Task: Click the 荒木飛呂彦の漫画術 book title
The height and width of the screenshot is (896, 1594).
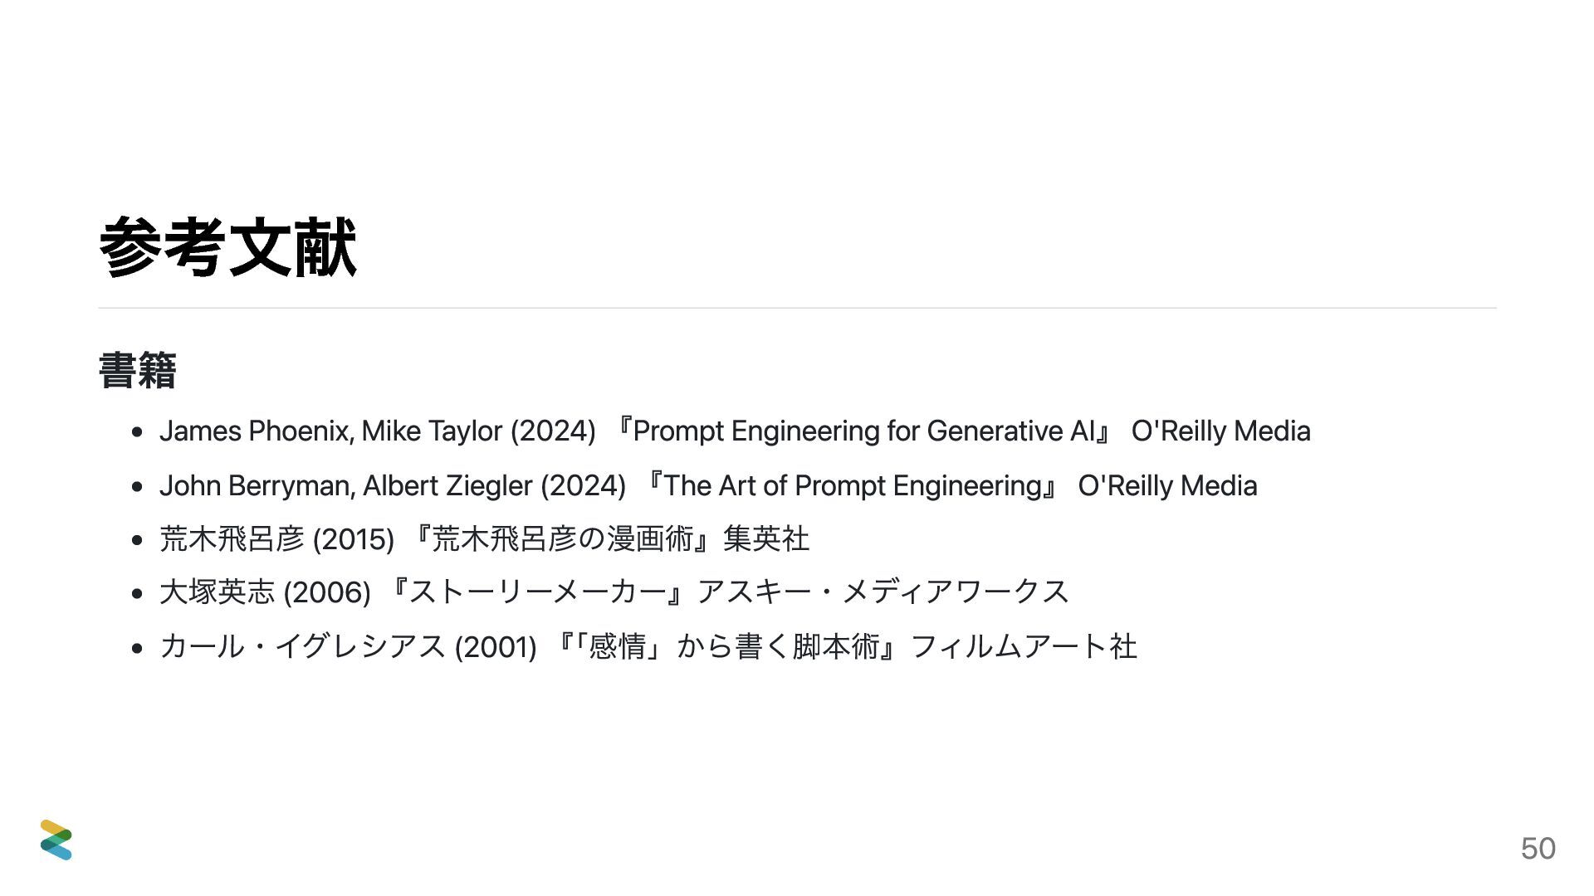Action: point(563,539)
